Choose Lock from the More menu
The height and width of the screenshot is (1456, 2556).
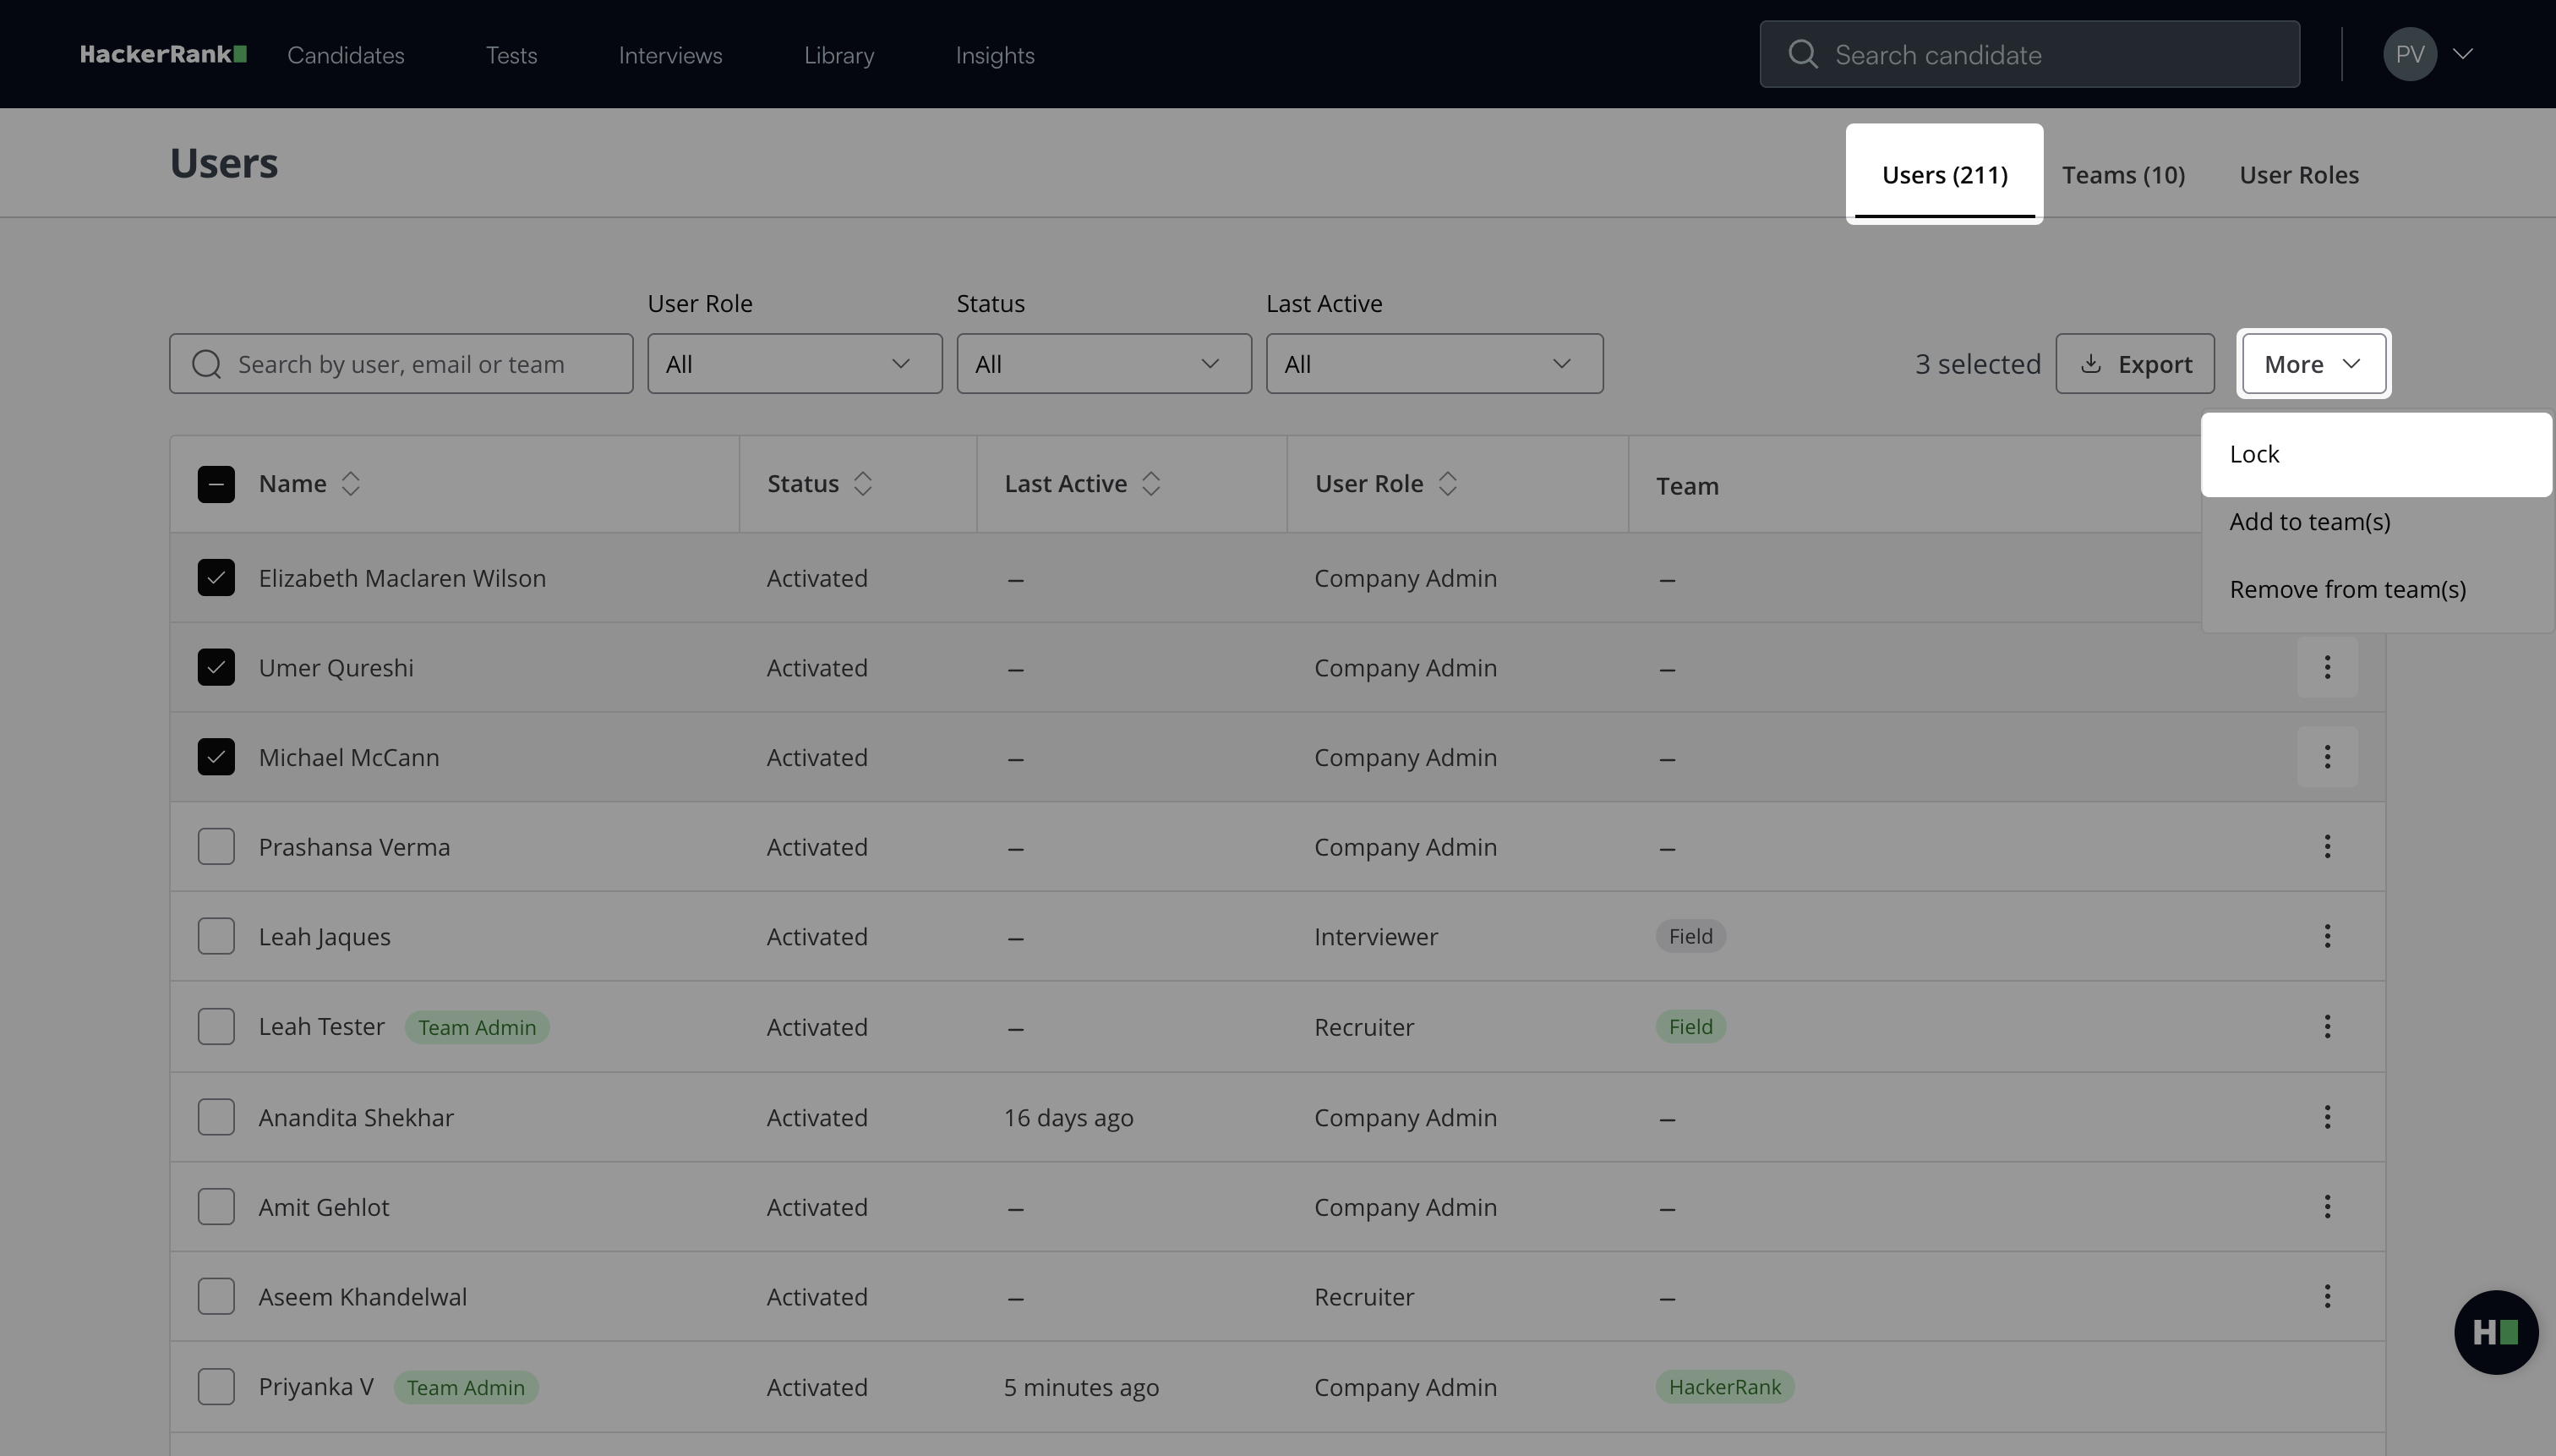coord(2254,454)
